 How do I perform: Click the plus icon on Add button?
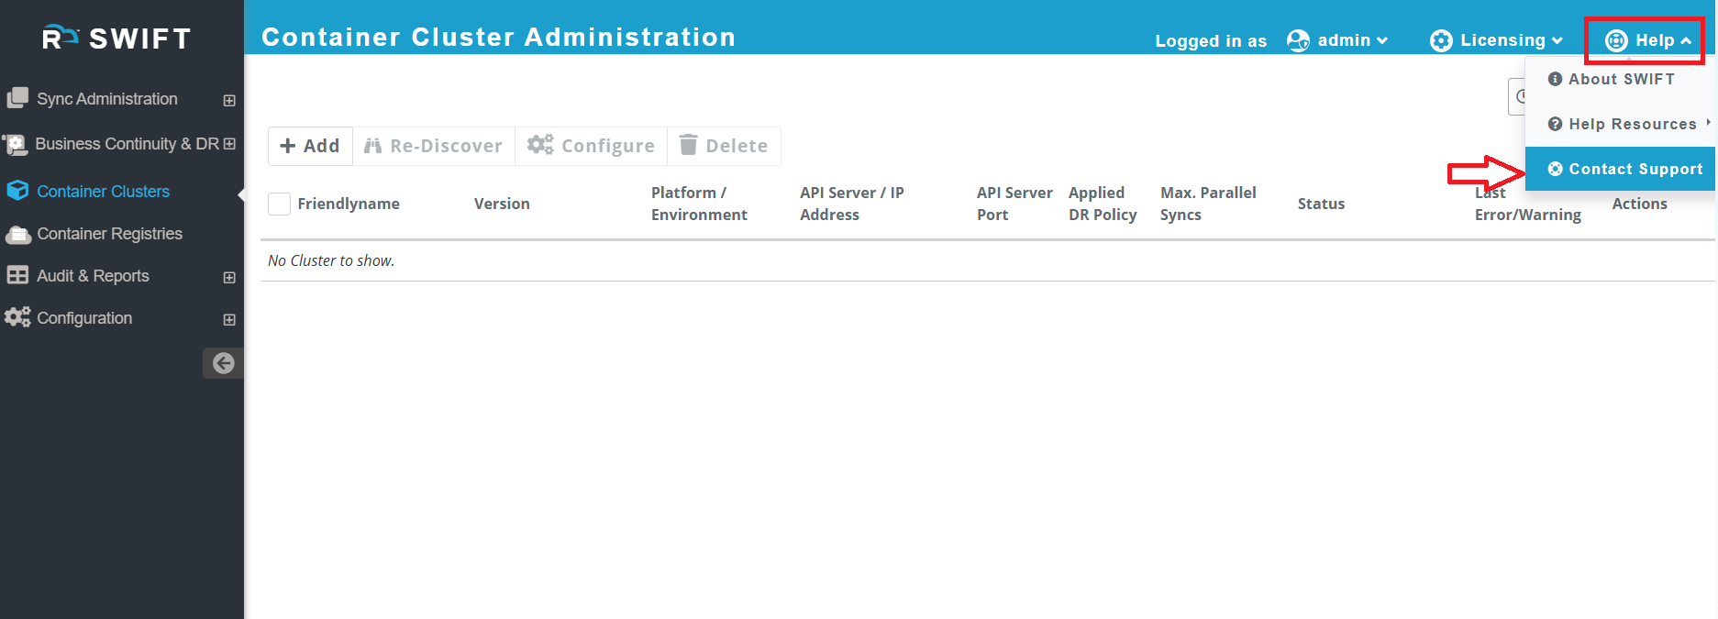[x=288, y=146]
